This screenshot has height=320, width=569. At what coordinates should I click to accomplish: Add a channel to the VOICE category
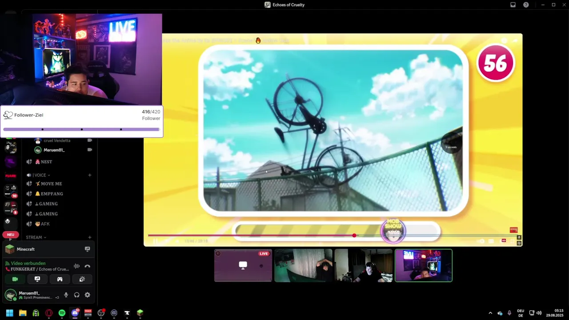pyautogui.click(x=89, y=175)
